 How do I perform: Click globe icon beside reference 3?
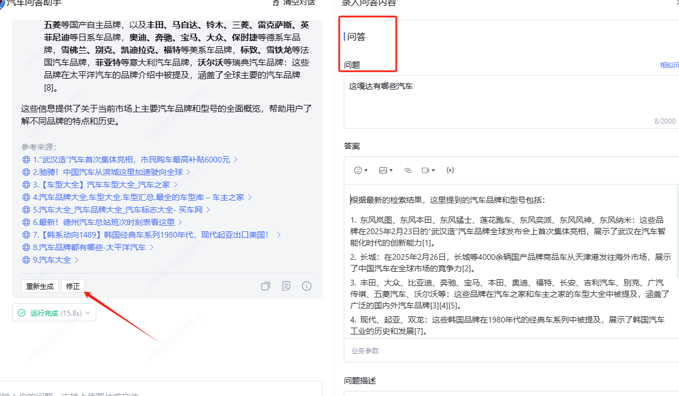tap(26, 185)
